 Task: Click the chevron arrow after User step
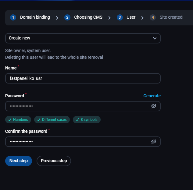pyautogui.click(x=142, y=18)
